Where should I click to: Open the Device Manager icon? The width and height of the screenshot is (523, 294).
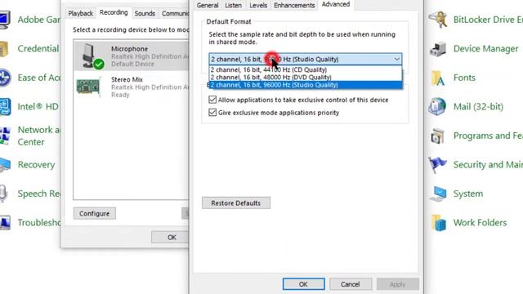pos(438,49)
